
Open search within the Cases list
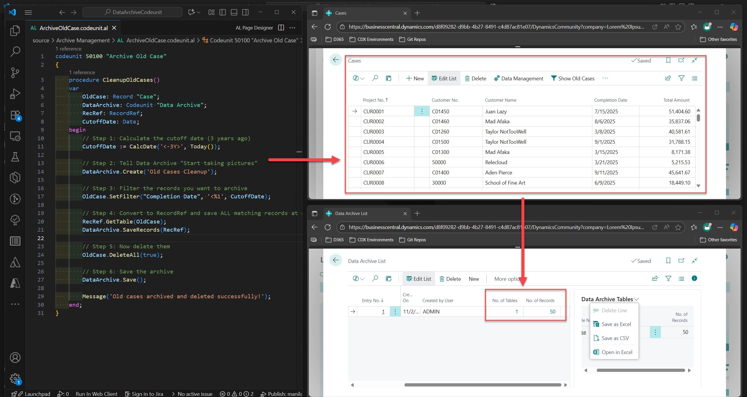375,78
